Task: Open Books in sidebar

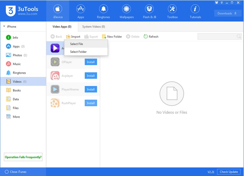Action: 23,90
